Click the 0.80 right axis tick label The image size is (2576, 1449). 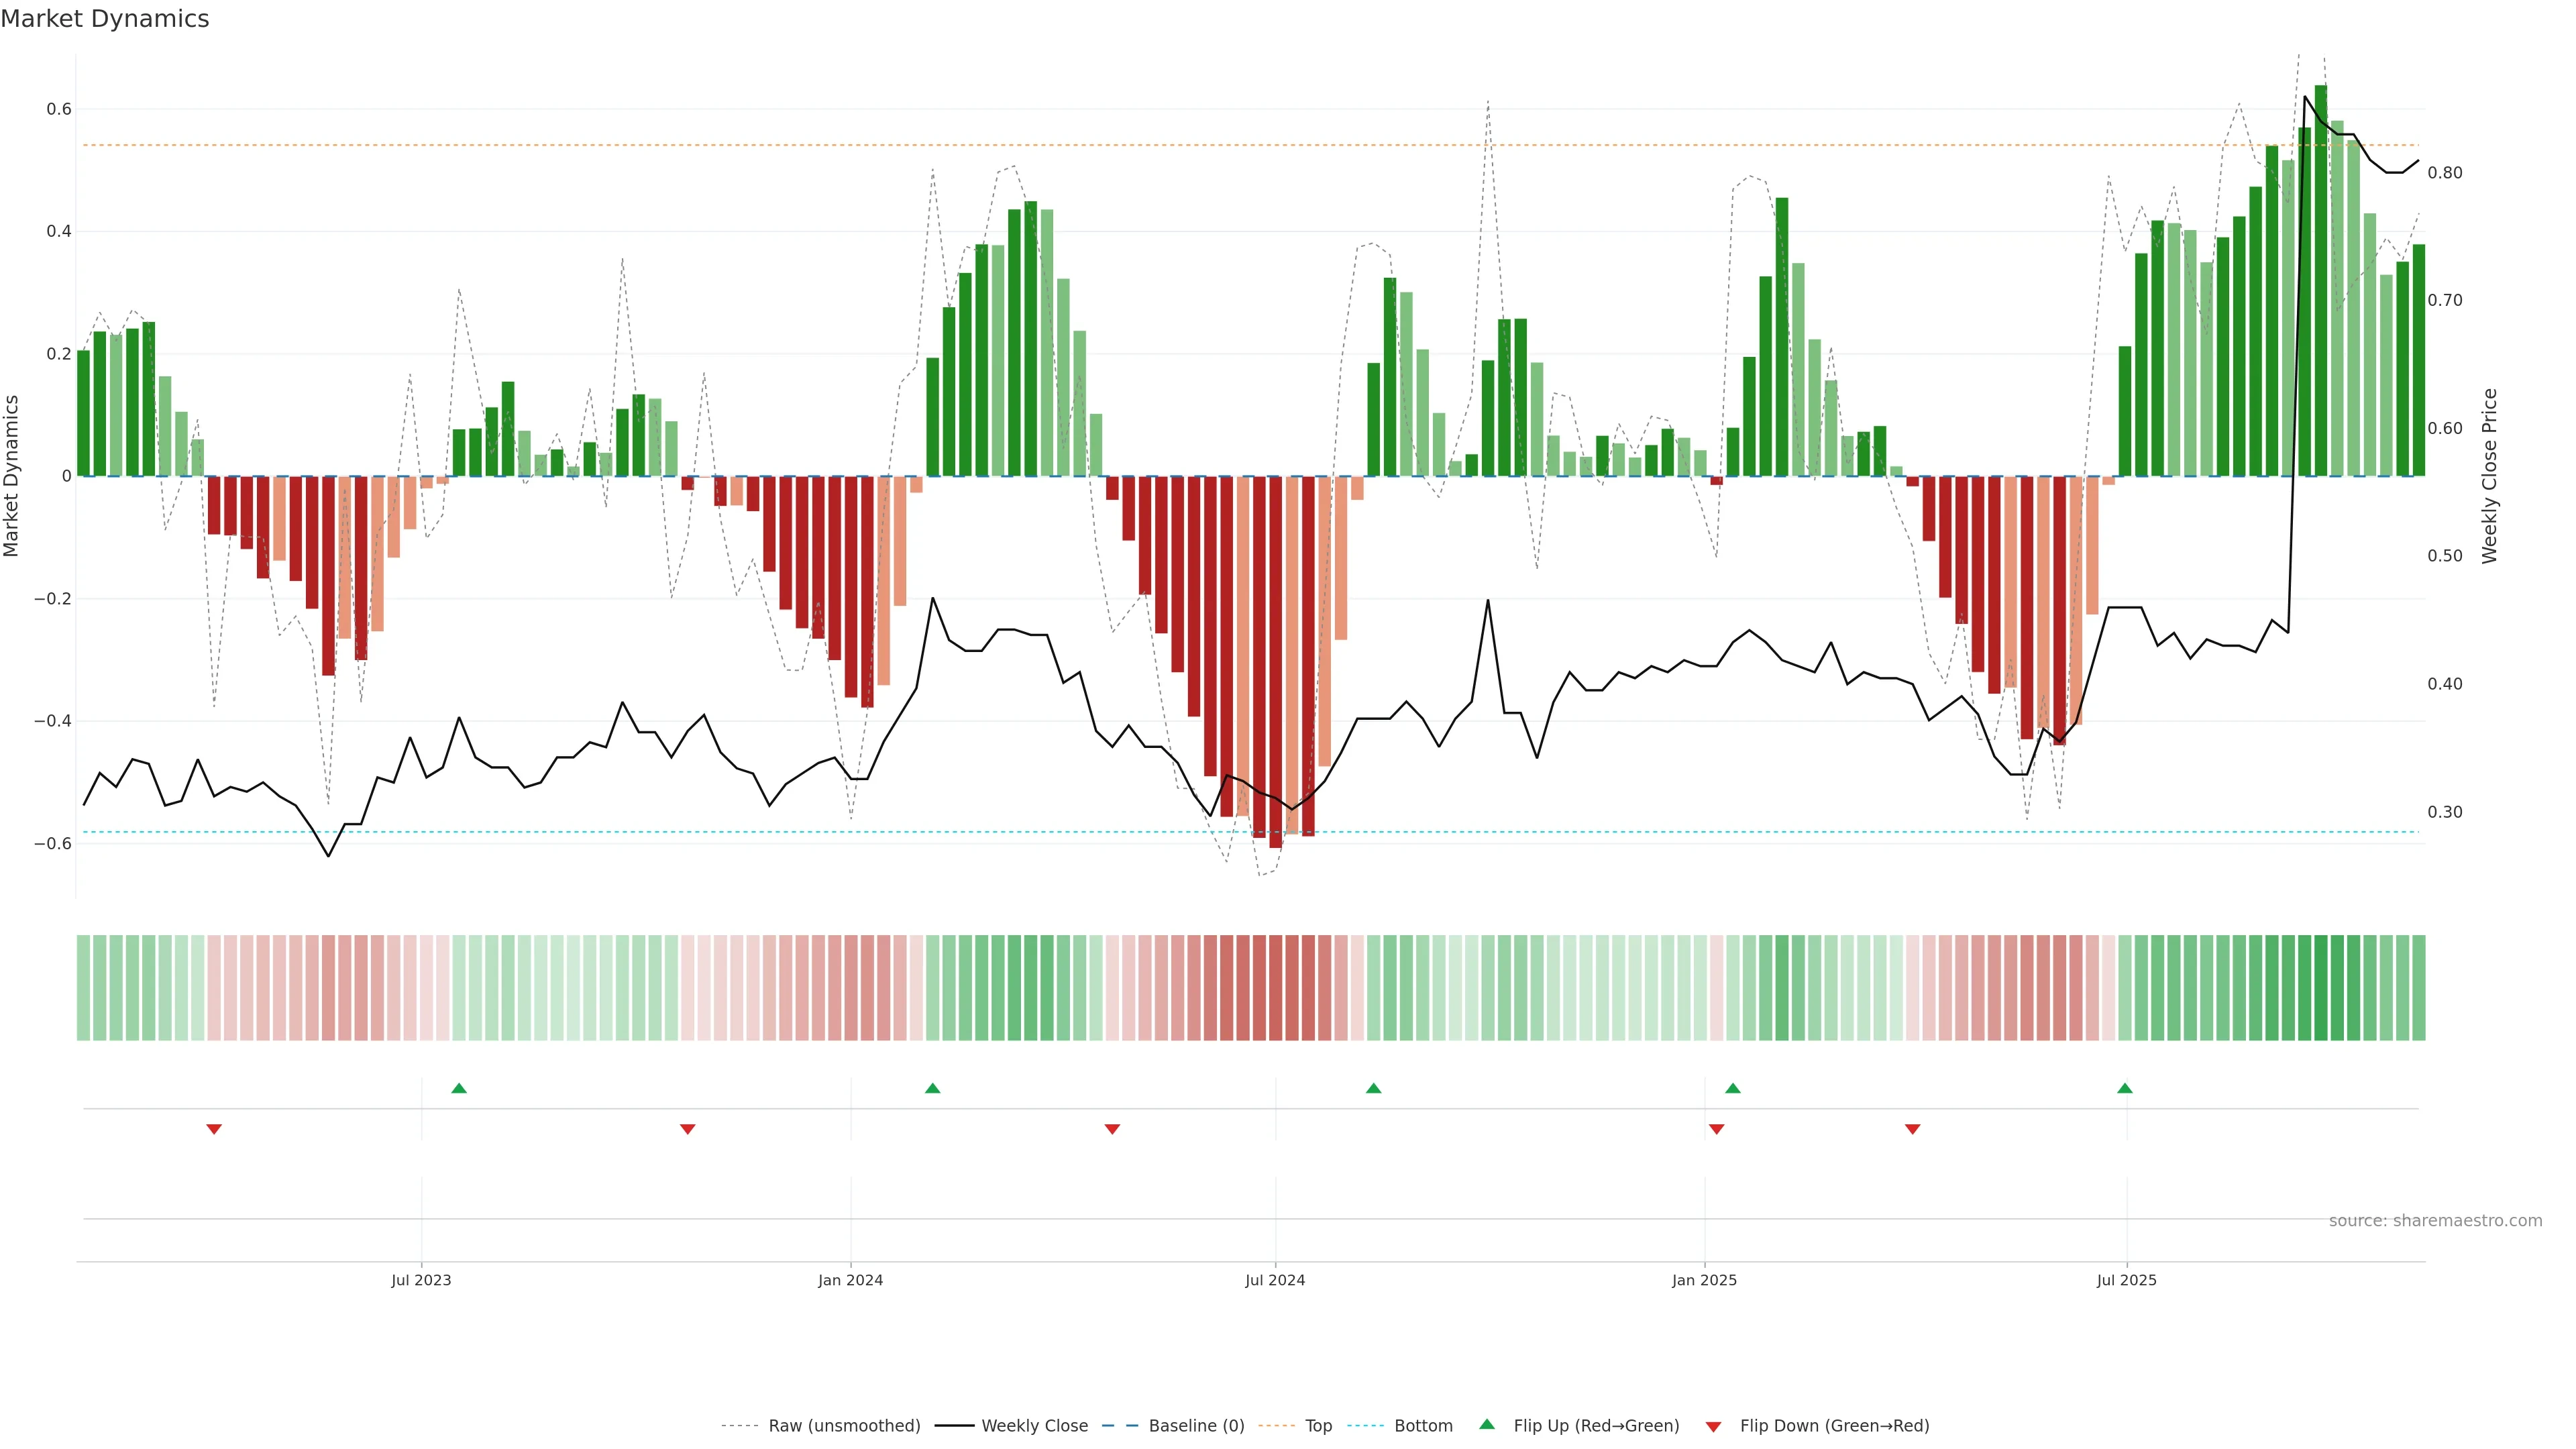point(2445,173)
